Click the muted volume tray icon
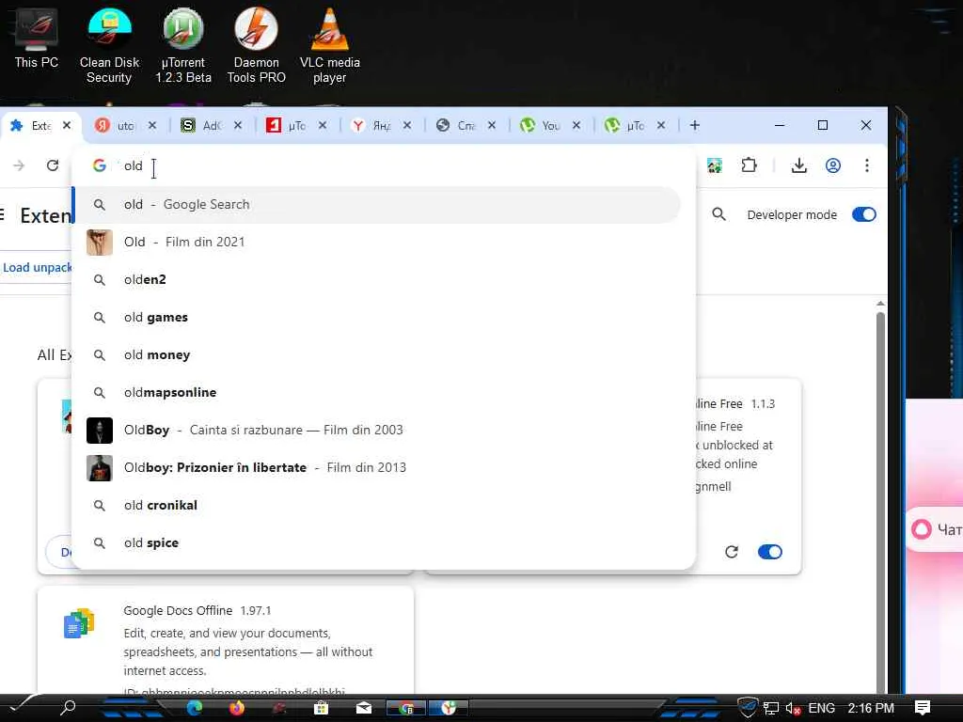The image size is (963, 722). [x=793, y=709]
